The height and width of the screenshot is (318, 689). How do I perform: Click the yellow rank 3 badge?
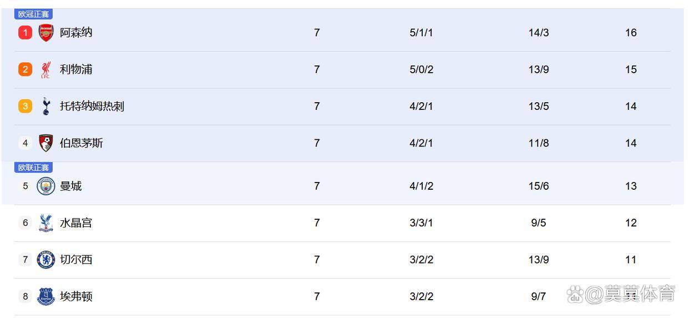coord(25,106)
